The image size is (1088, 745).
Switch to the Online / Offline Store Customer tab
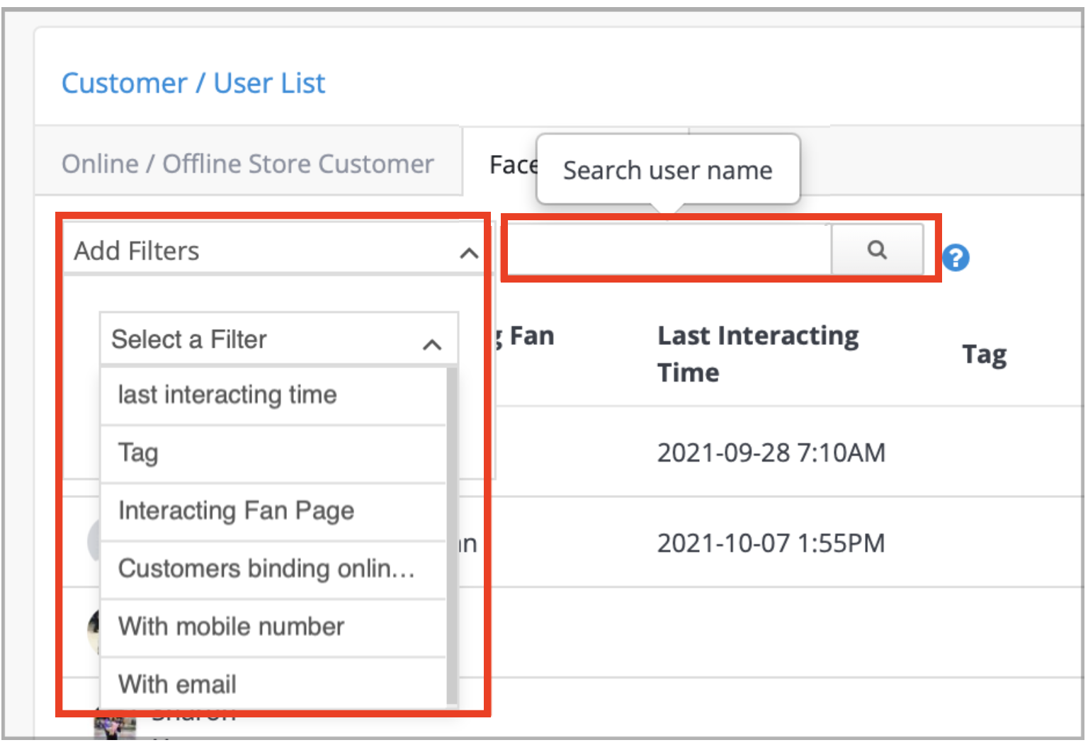(248, 163)
